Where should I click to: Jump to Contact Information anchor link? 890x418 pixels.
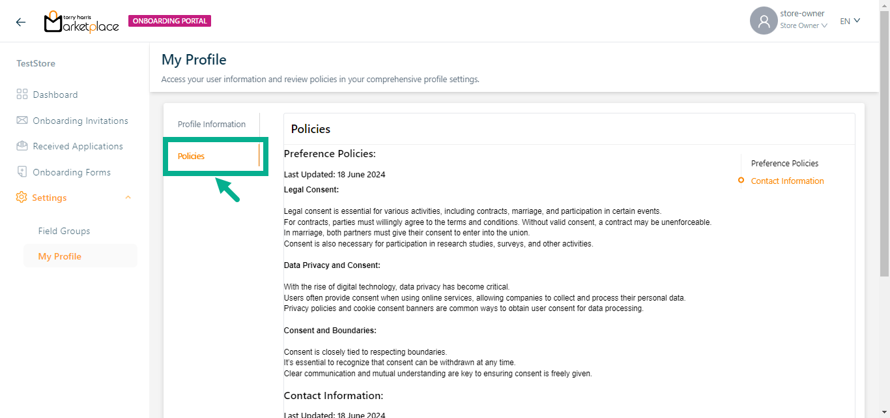pyautogui.click(x=787, y=181)
